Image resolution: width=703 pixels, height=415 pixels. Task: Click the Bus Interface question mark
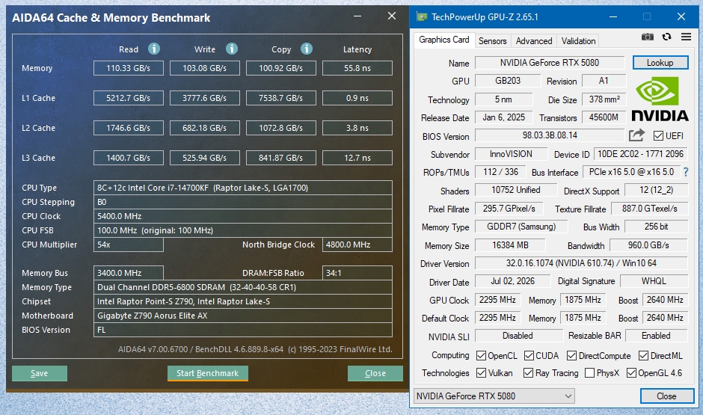(686, 172)
